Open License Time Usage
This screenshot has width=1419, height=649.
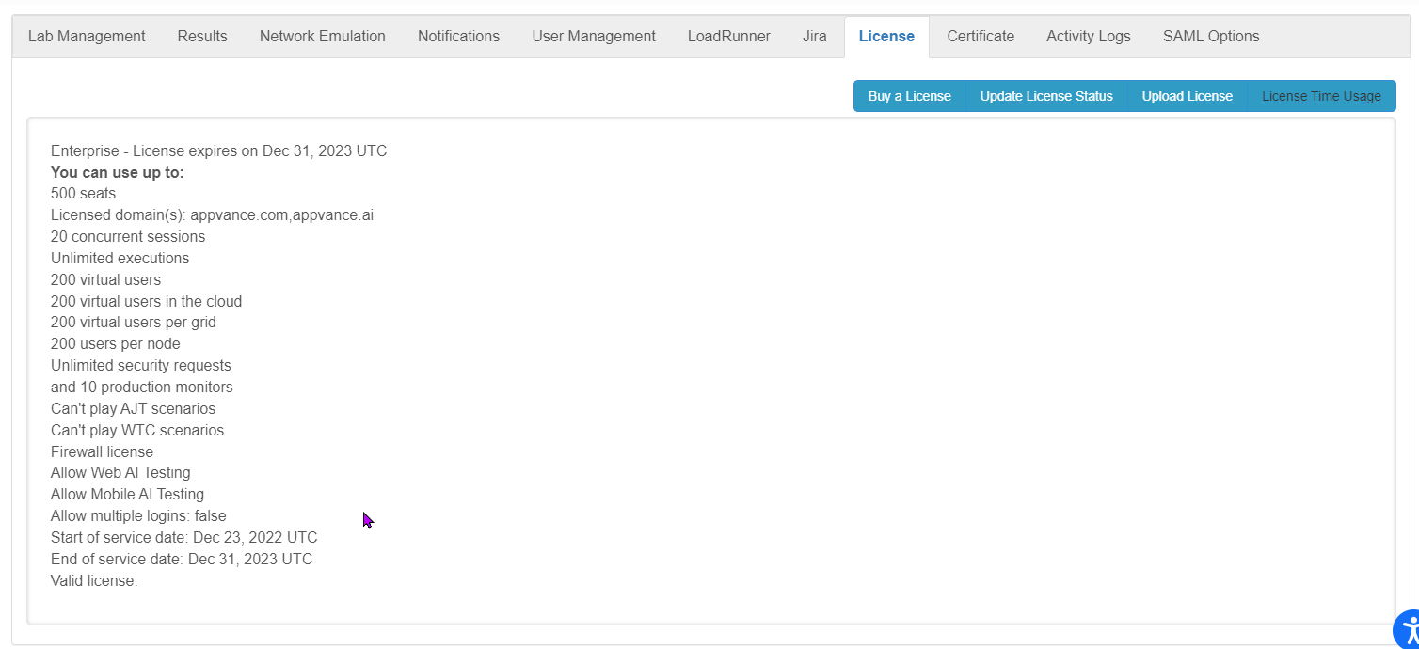1321,96
